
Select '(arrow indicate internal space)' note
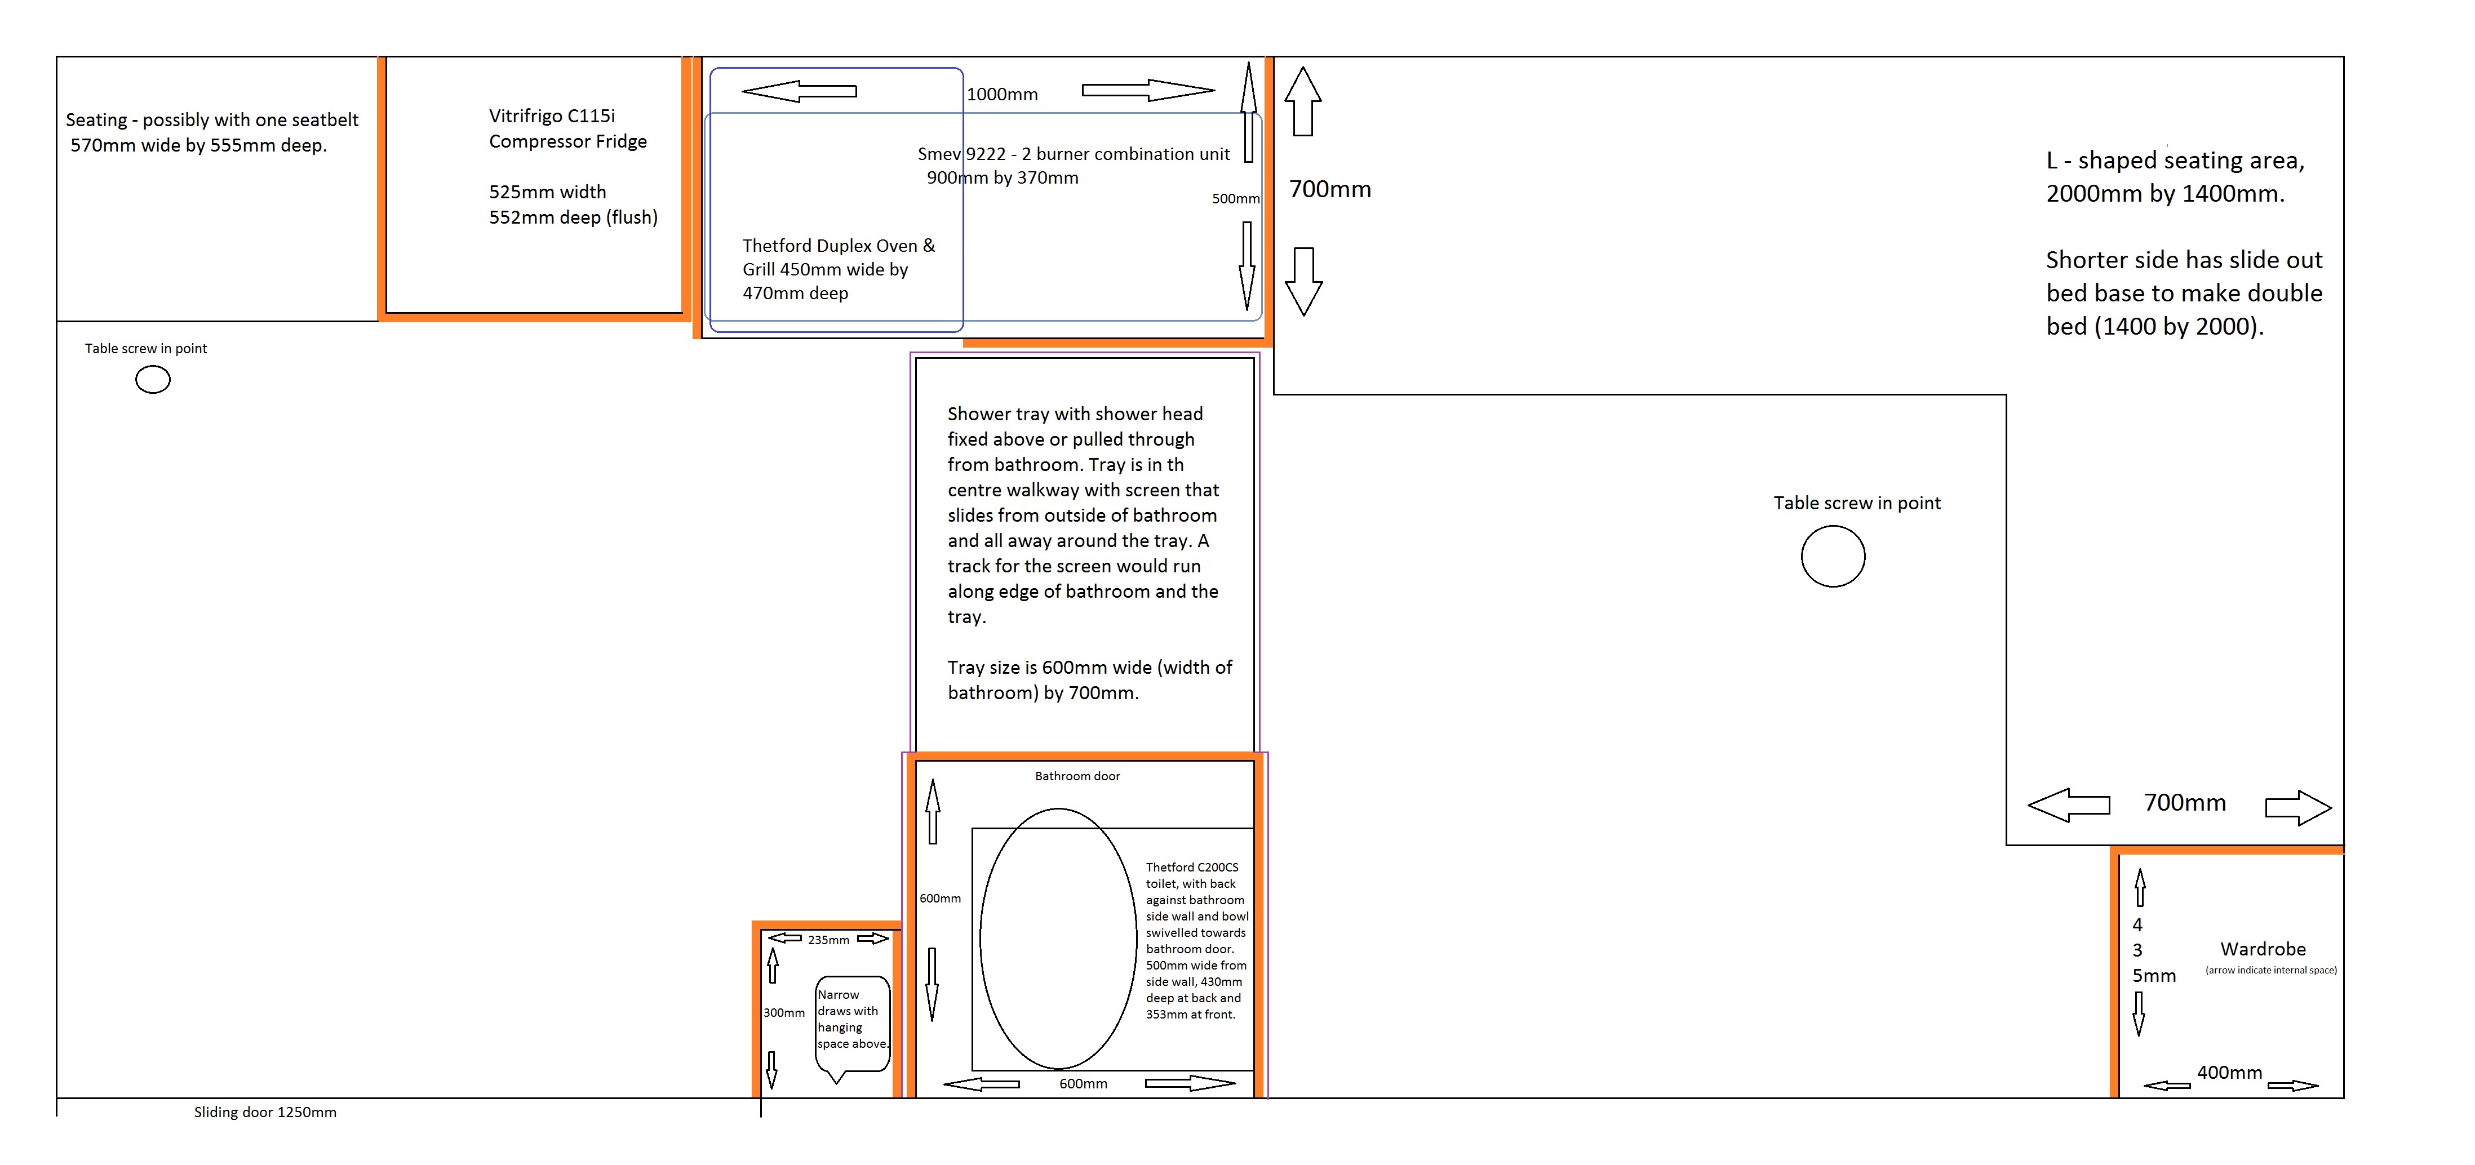(x=2272, y=970)
